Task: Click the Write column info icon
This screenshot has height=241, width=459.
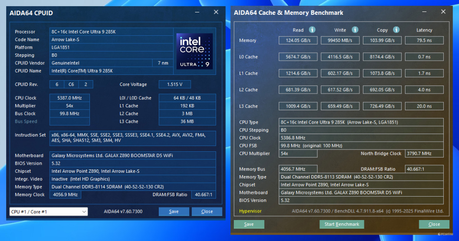Action: pos(355,30)
